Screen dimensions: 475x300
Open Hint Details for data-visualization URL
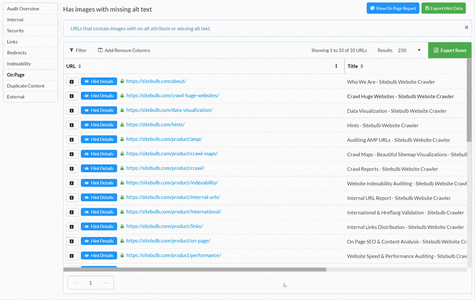tap(99, 111)
